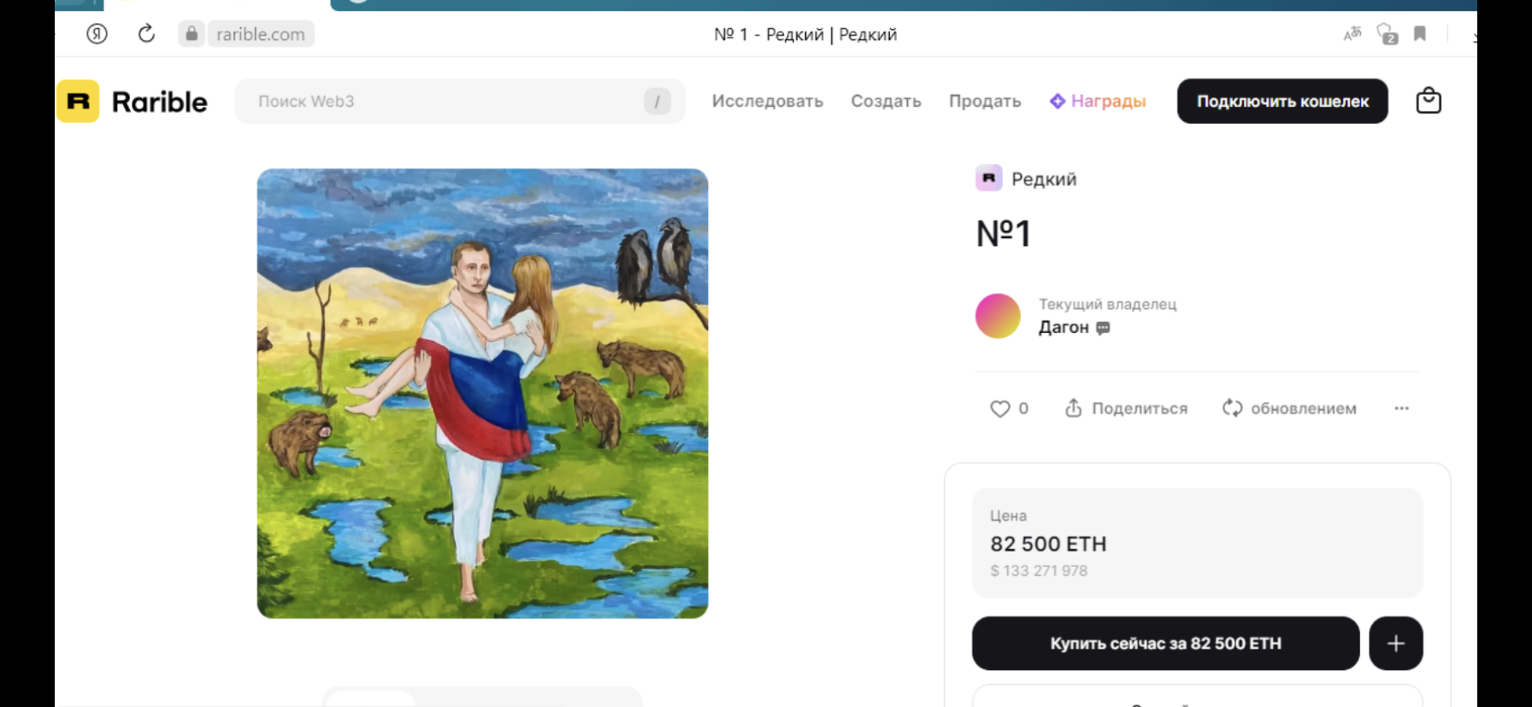Open the Создать menu item
The height and width of the screenshot is (707, 1532).
(x=886, y=101)
